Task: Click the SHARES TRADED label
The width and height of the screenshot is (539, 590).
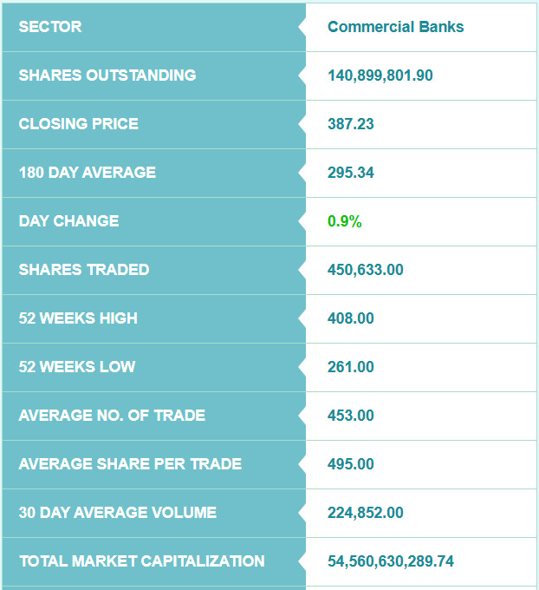Action: click(84, 270)
